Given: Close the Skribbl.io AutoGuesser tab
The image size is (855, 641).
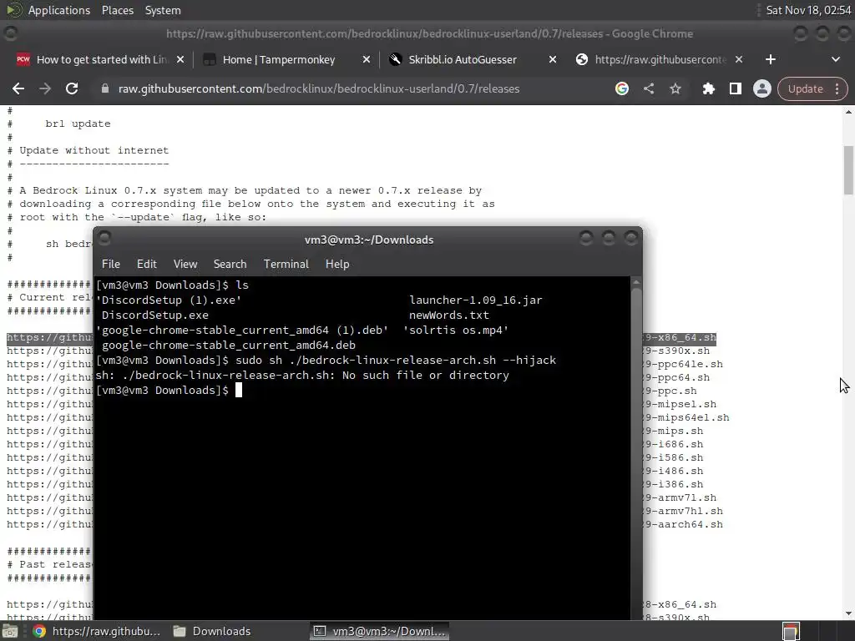Looking at the screenshot, I should (553, 59).
